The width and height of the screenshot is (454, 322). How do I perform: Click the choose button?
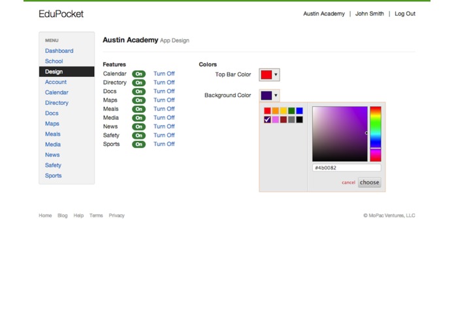click(x=370, y=183)
